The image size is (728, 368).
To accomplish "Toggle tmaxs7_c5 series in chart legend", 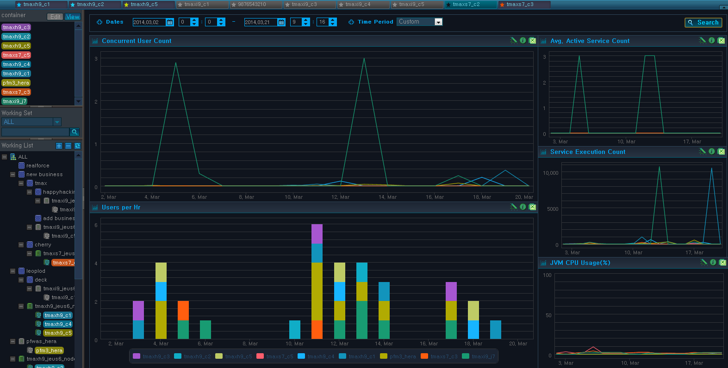I will (275, 356).
